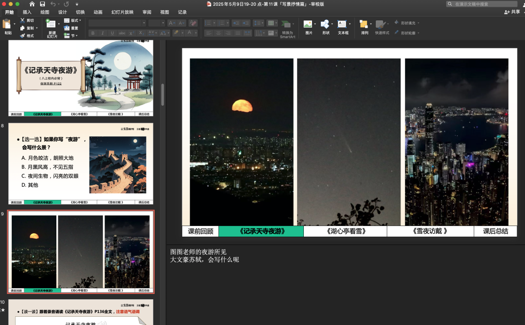Go to the 幻灯片放映 (Slide Show) tab
This screenshot has width=525, height=325.
click(x=122, y=12)
